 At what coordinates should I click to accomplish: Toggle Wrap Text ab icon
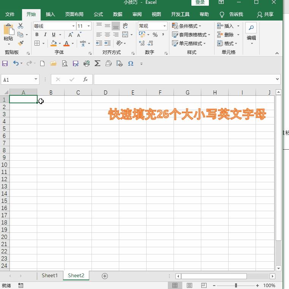click(x=125, y=25)
